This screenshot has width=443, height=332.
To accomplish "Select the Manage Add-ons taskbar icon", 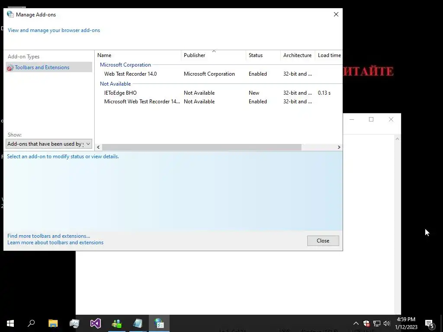I will click(x=159, y=323).
